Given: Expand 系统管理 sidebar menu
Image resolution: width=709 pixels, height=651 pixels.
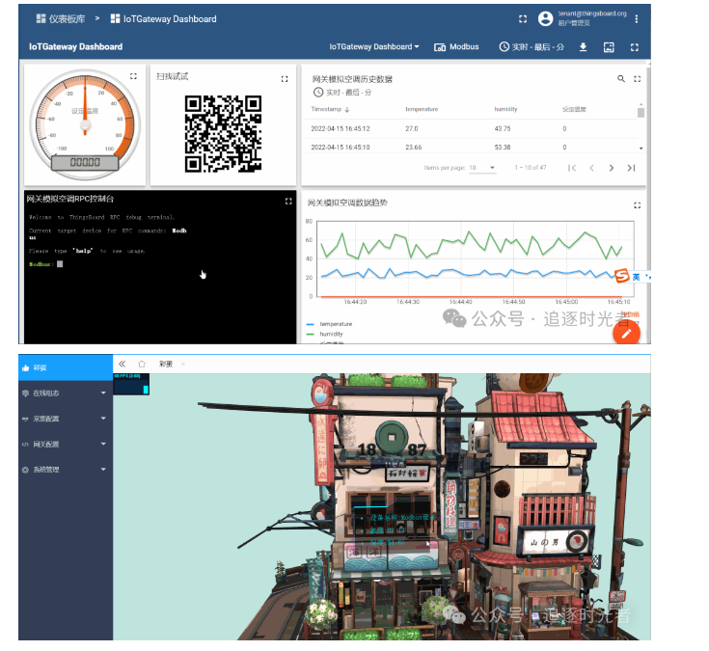Looking at the screenshot, I should click(66, 470).
